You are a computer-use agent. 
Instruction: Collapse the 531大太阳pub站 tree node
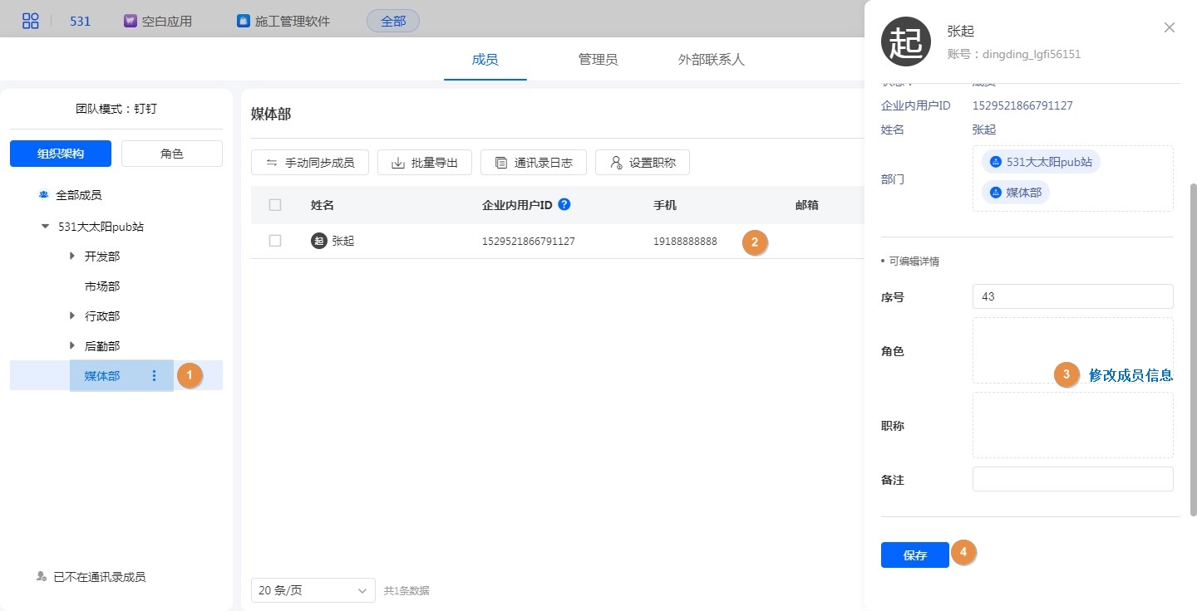46,227
